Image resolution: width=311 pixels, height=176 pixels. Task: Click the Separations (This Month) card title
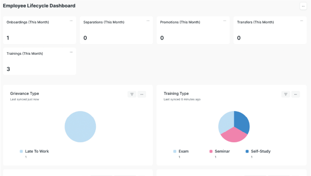104,22
